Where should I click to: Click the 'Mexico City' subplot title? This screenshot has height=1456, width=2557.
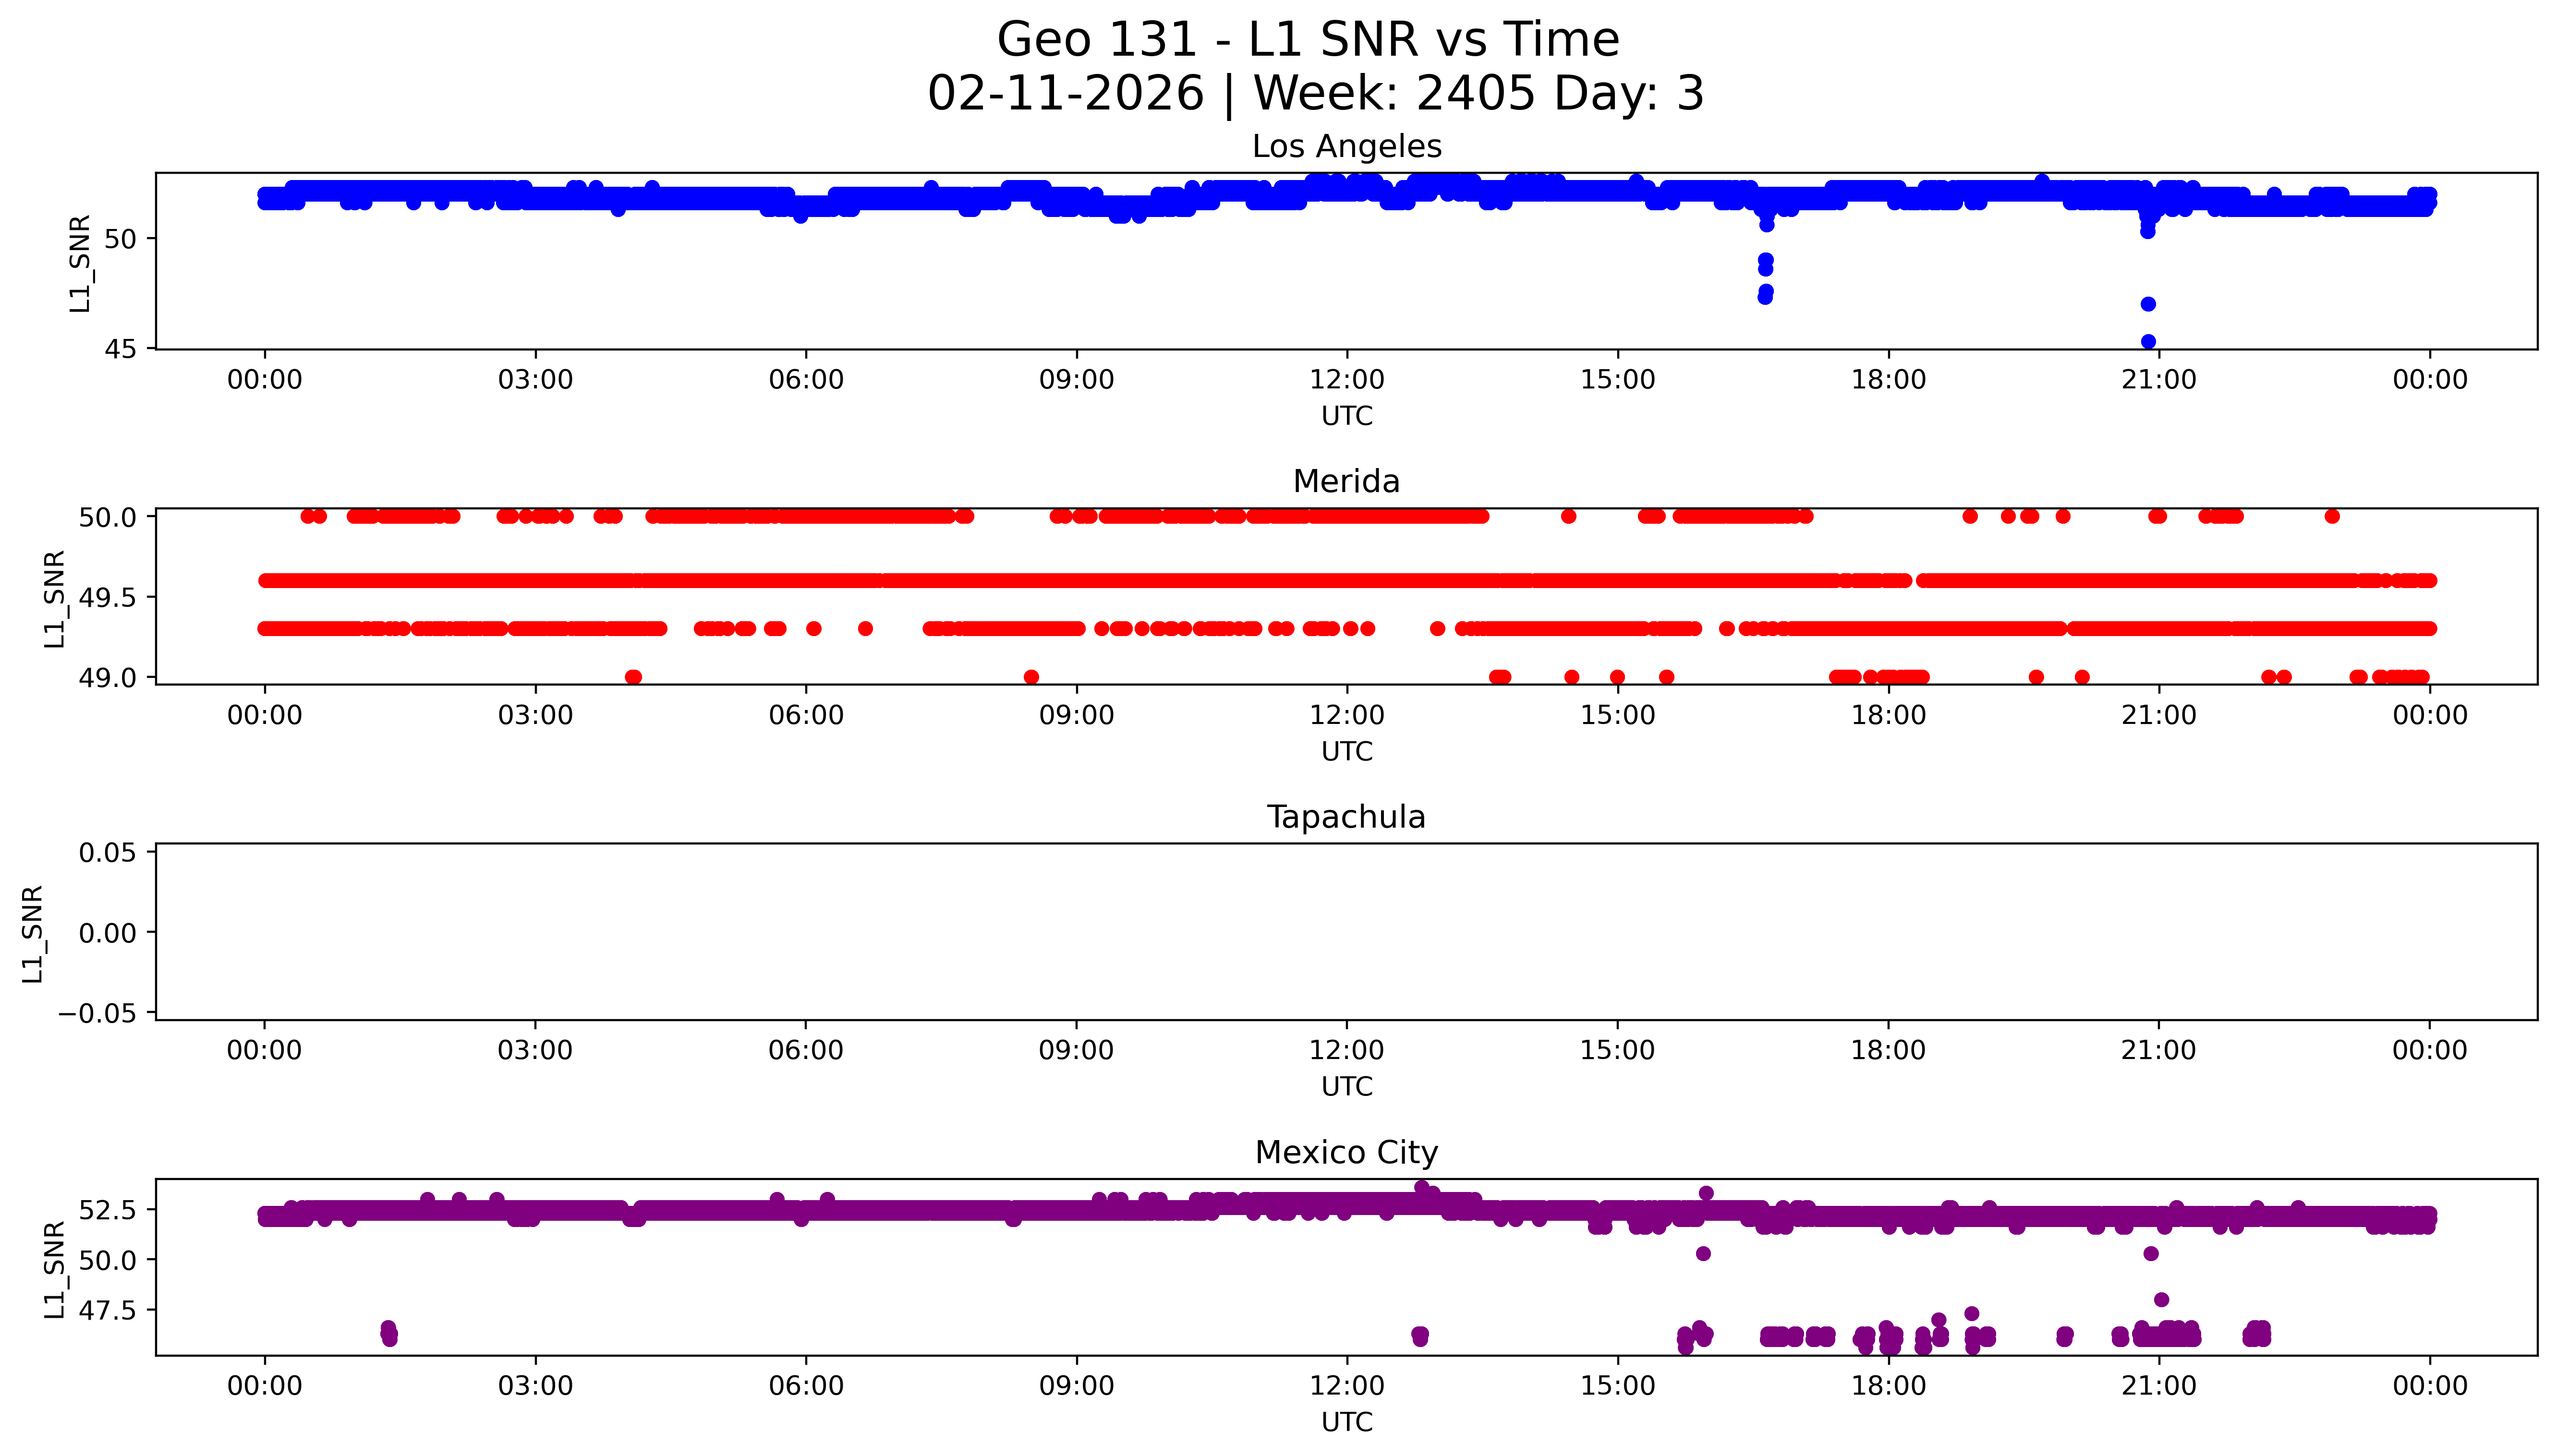click(x=1346, y=1153)
